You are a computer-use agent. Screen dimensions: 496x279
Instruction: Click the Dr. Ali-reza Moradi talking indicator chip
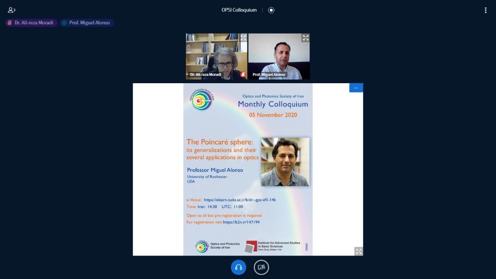[31, 23]
